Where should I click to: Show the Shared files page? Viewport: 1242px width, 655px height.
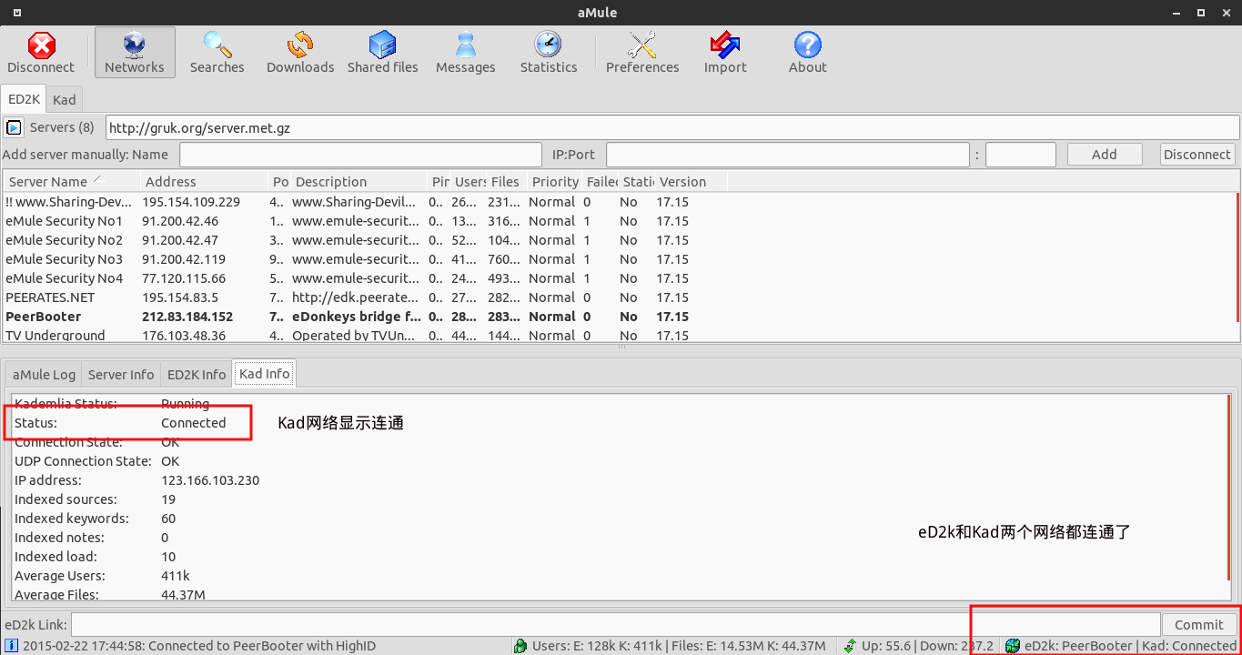[383, 53]
